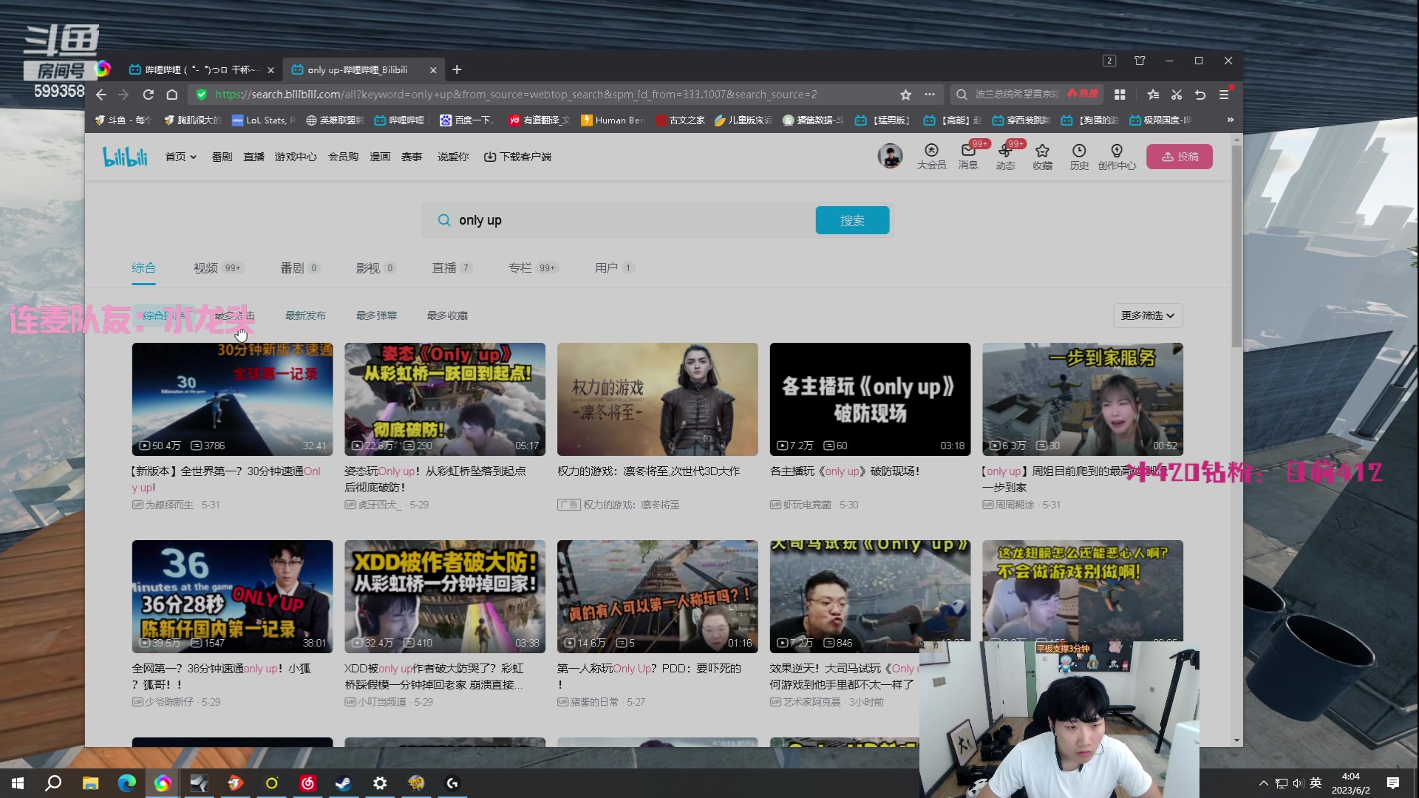Image resolution: width=1419 pixels, height=798 pixels.
Task: Open the 百度一下 bookmark
Action: tap(467, 120)
